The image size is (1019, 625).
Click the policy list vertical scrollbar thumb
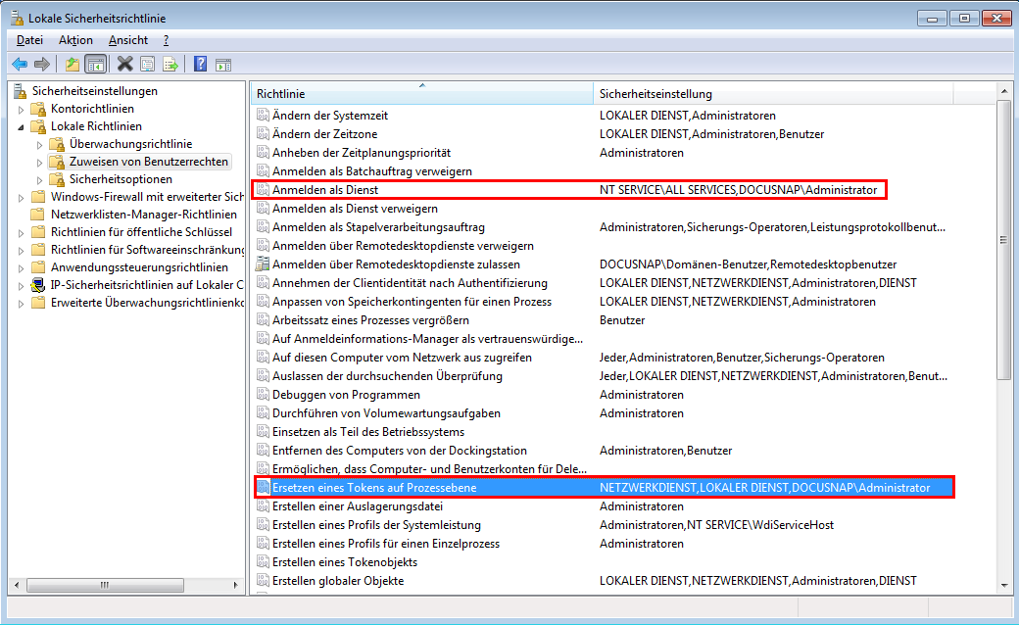pos(1004,240)
